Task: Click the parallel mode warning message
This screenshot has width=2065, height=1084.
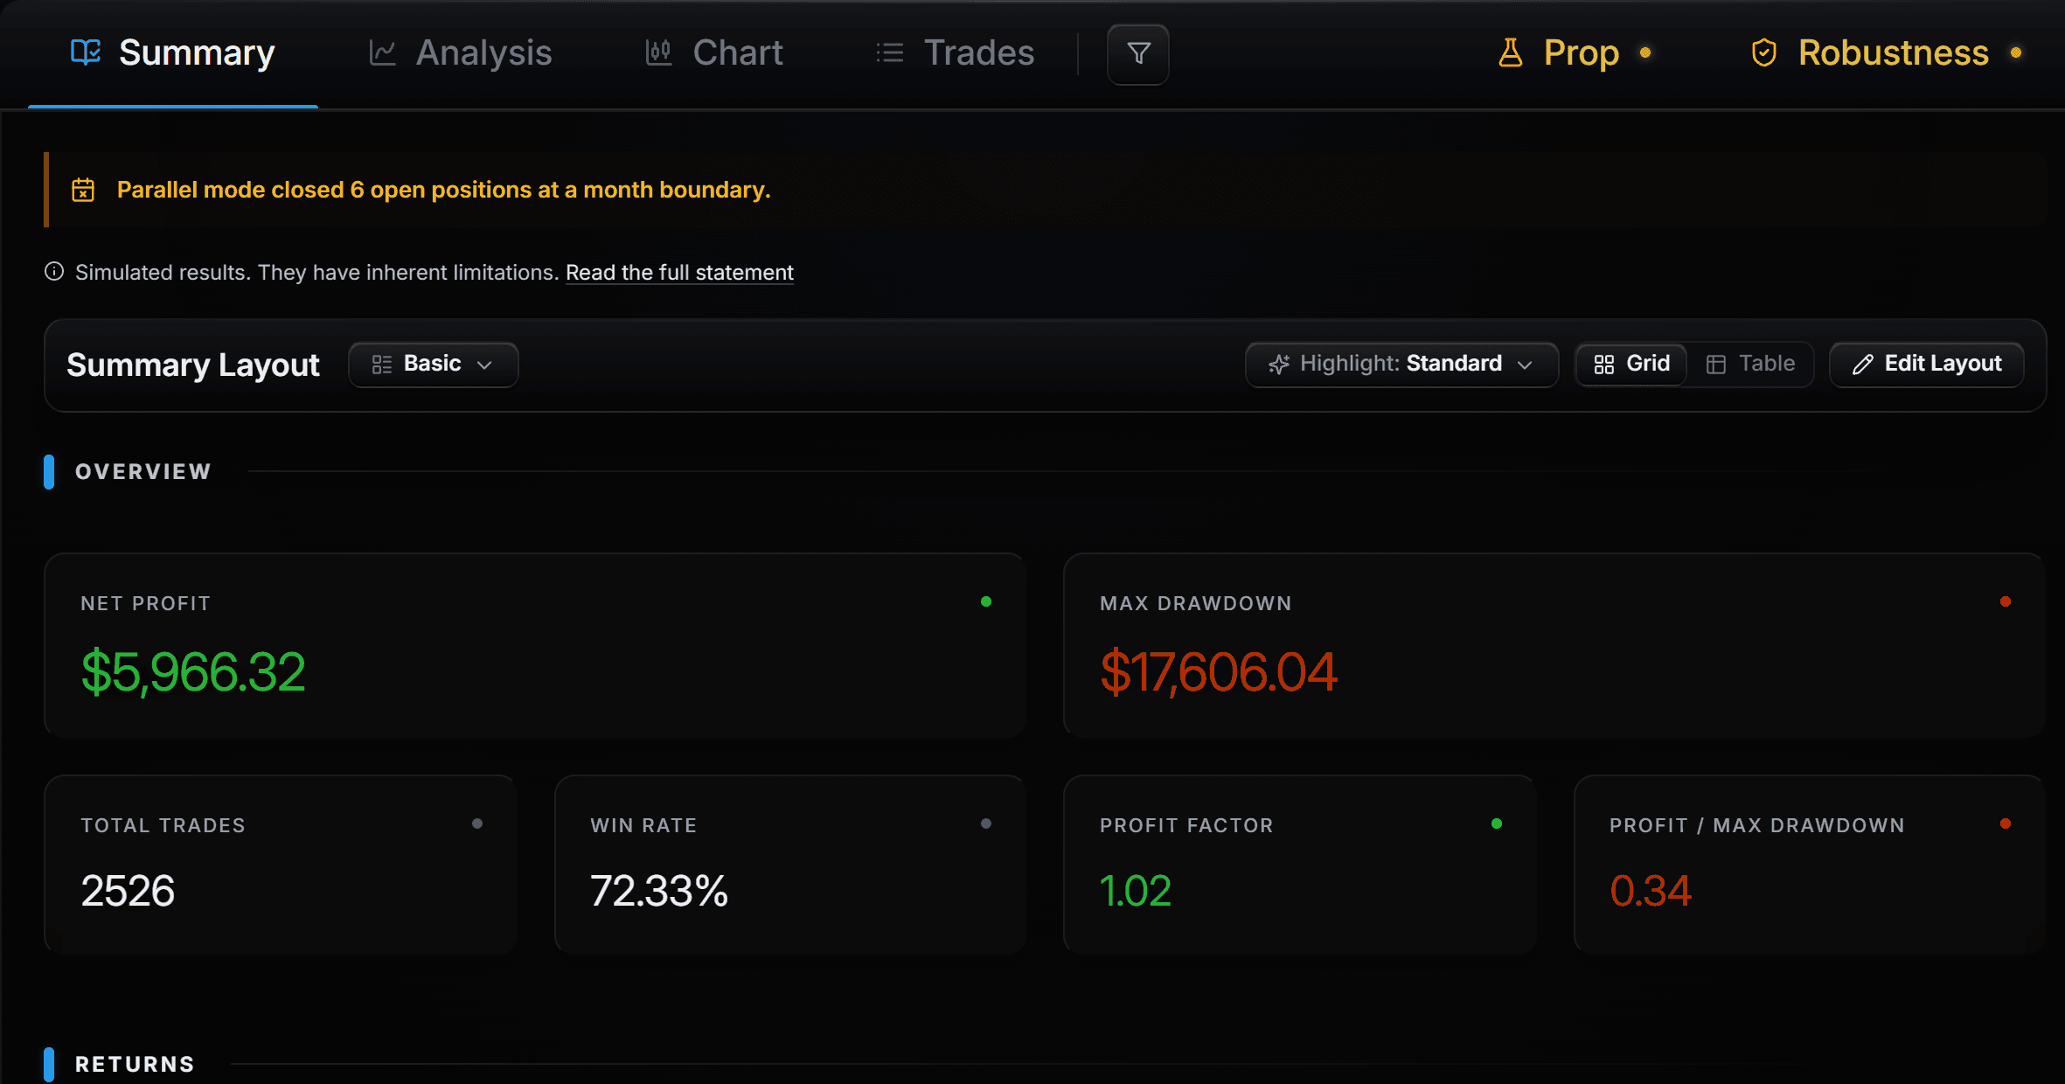Action: coord(444,190)
